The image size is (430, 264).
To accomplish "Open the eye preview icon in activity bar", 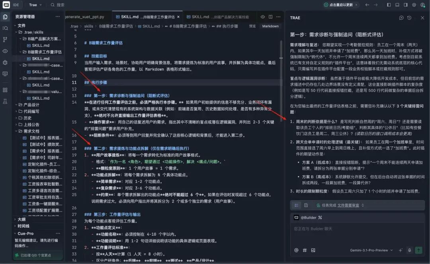I will click(5, 51).
